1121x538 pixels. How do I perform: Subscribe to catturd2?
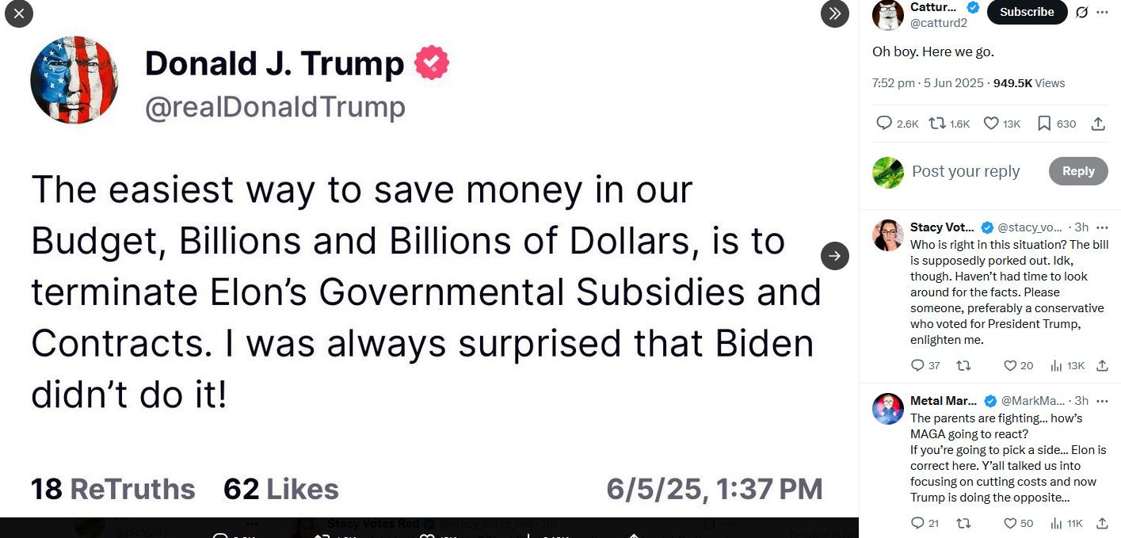click(x=1027, y=12)
